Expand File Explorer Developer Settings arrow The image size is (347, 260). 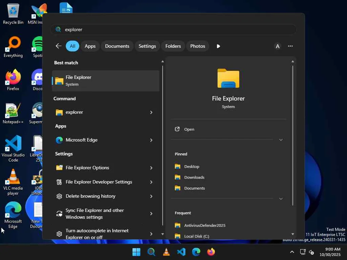151,182
